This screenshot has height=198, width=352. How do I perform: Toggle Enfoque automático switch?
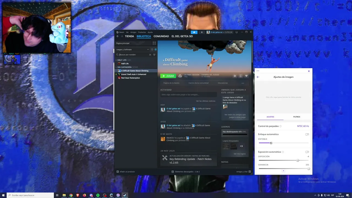click(307, 134)
